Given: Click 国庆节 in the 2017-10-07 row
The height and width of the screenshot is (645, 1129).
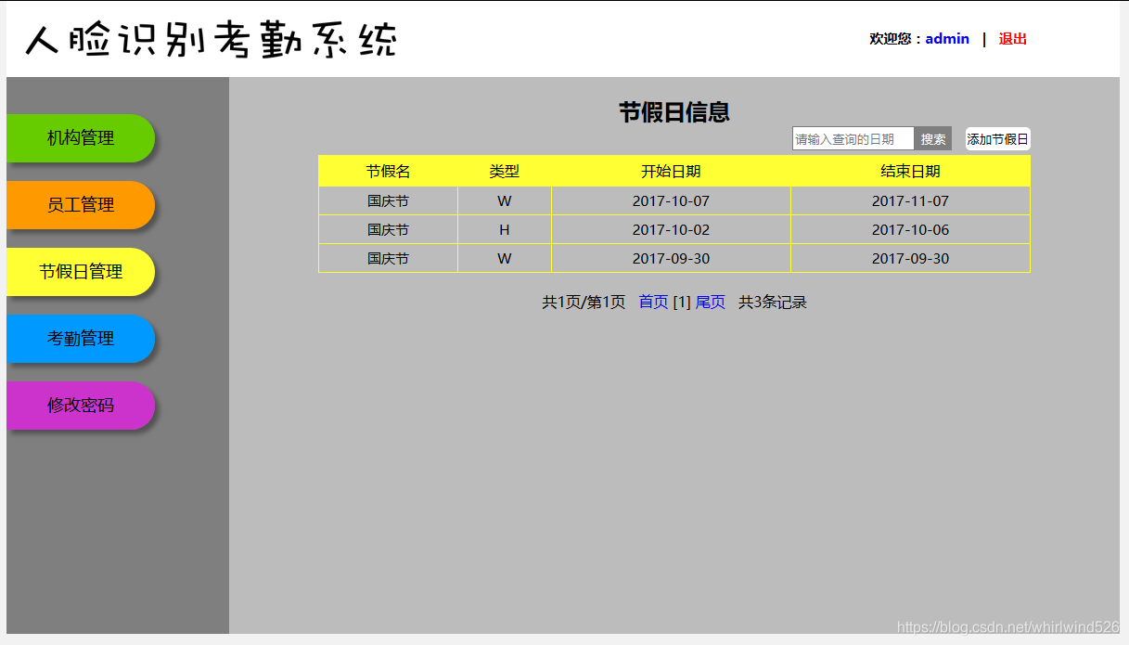Looking at the screenshot, I should [x=388, y=201].
